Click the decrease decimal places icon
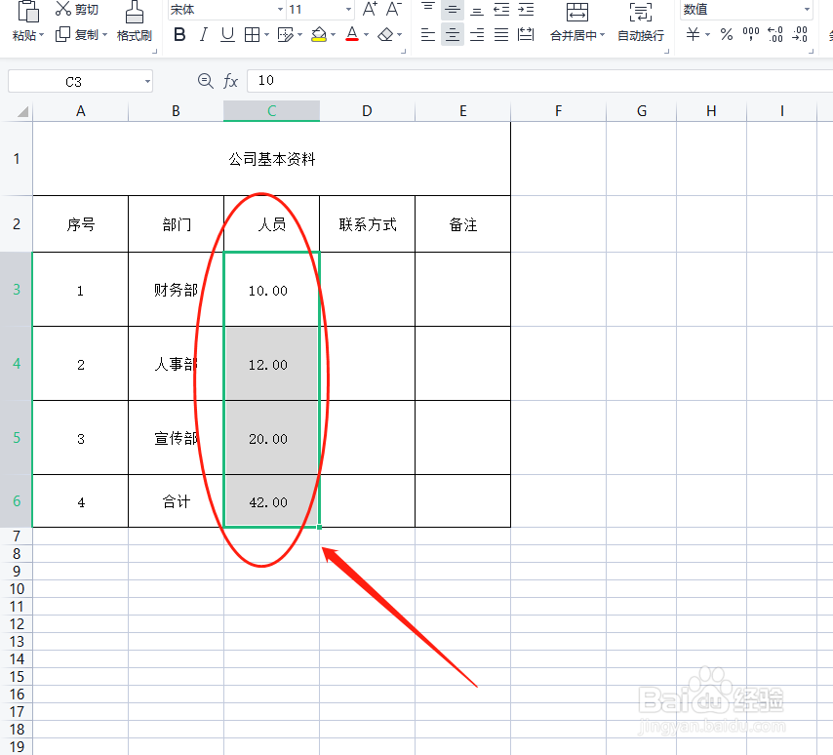The image size is (833, 755). coord(800,34)
